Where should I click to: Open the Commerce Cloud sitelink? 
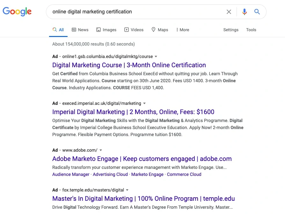184,174
